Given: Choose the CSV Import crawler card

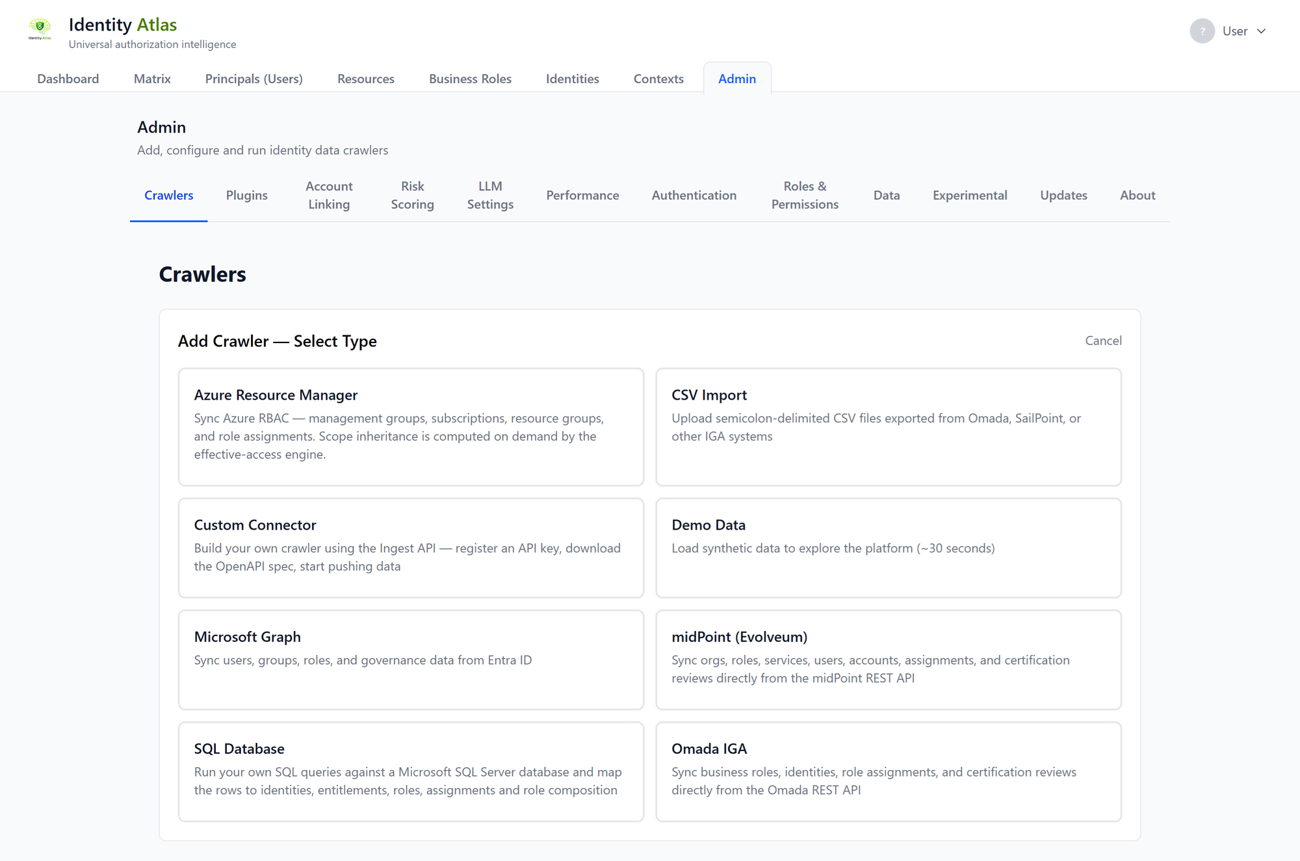Looking at the screenshot, I should 889,427.
